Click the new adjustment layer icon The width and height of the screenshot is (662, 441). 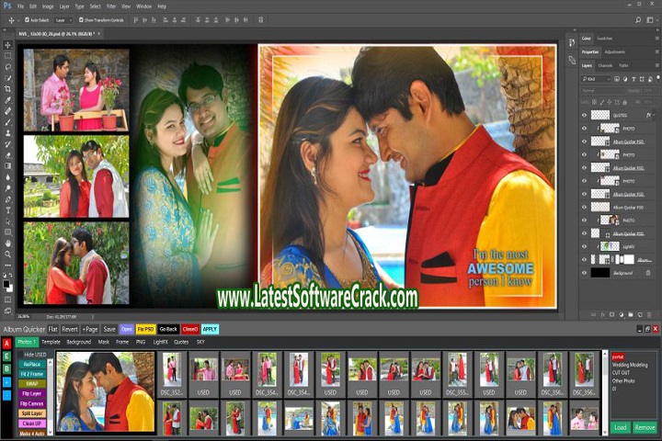621,315
